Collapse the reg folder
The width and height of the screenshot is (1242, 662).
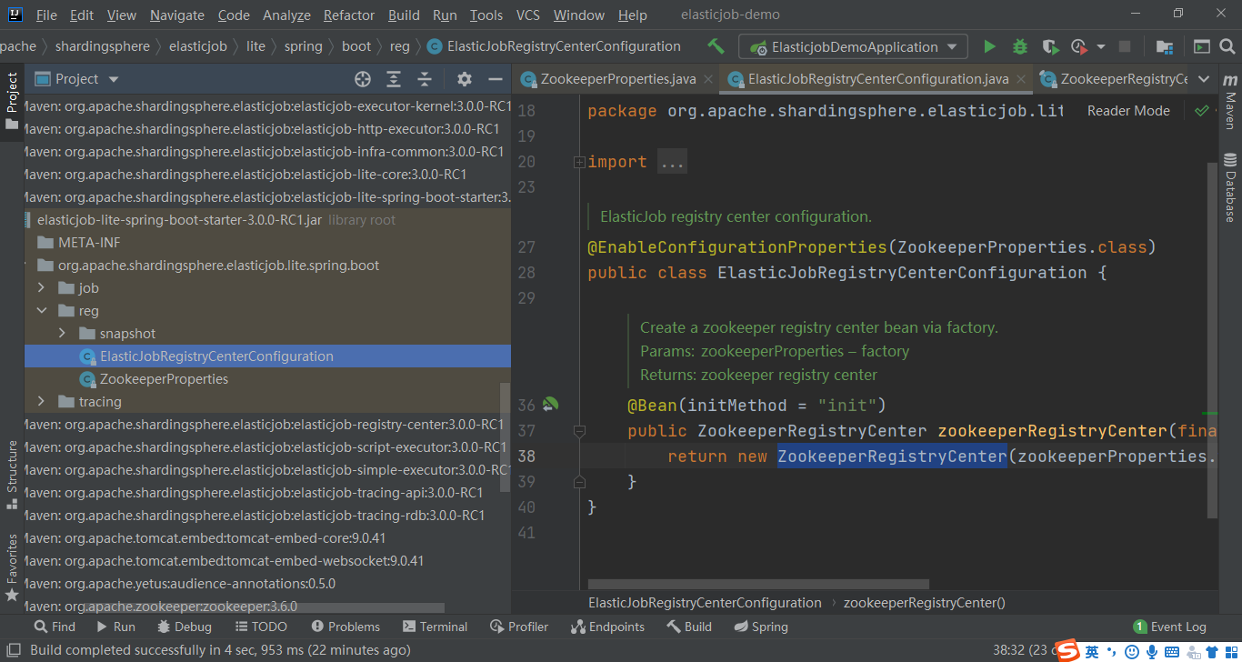point(41,310)
